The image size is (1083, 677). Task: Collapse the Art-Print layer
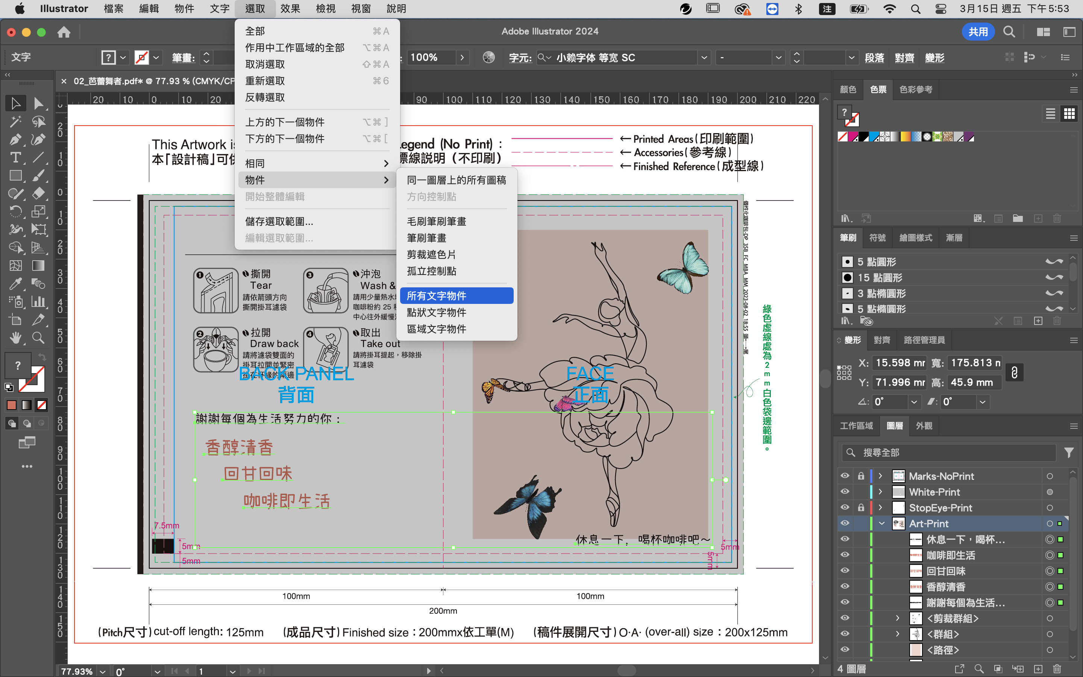click(881, 523)
